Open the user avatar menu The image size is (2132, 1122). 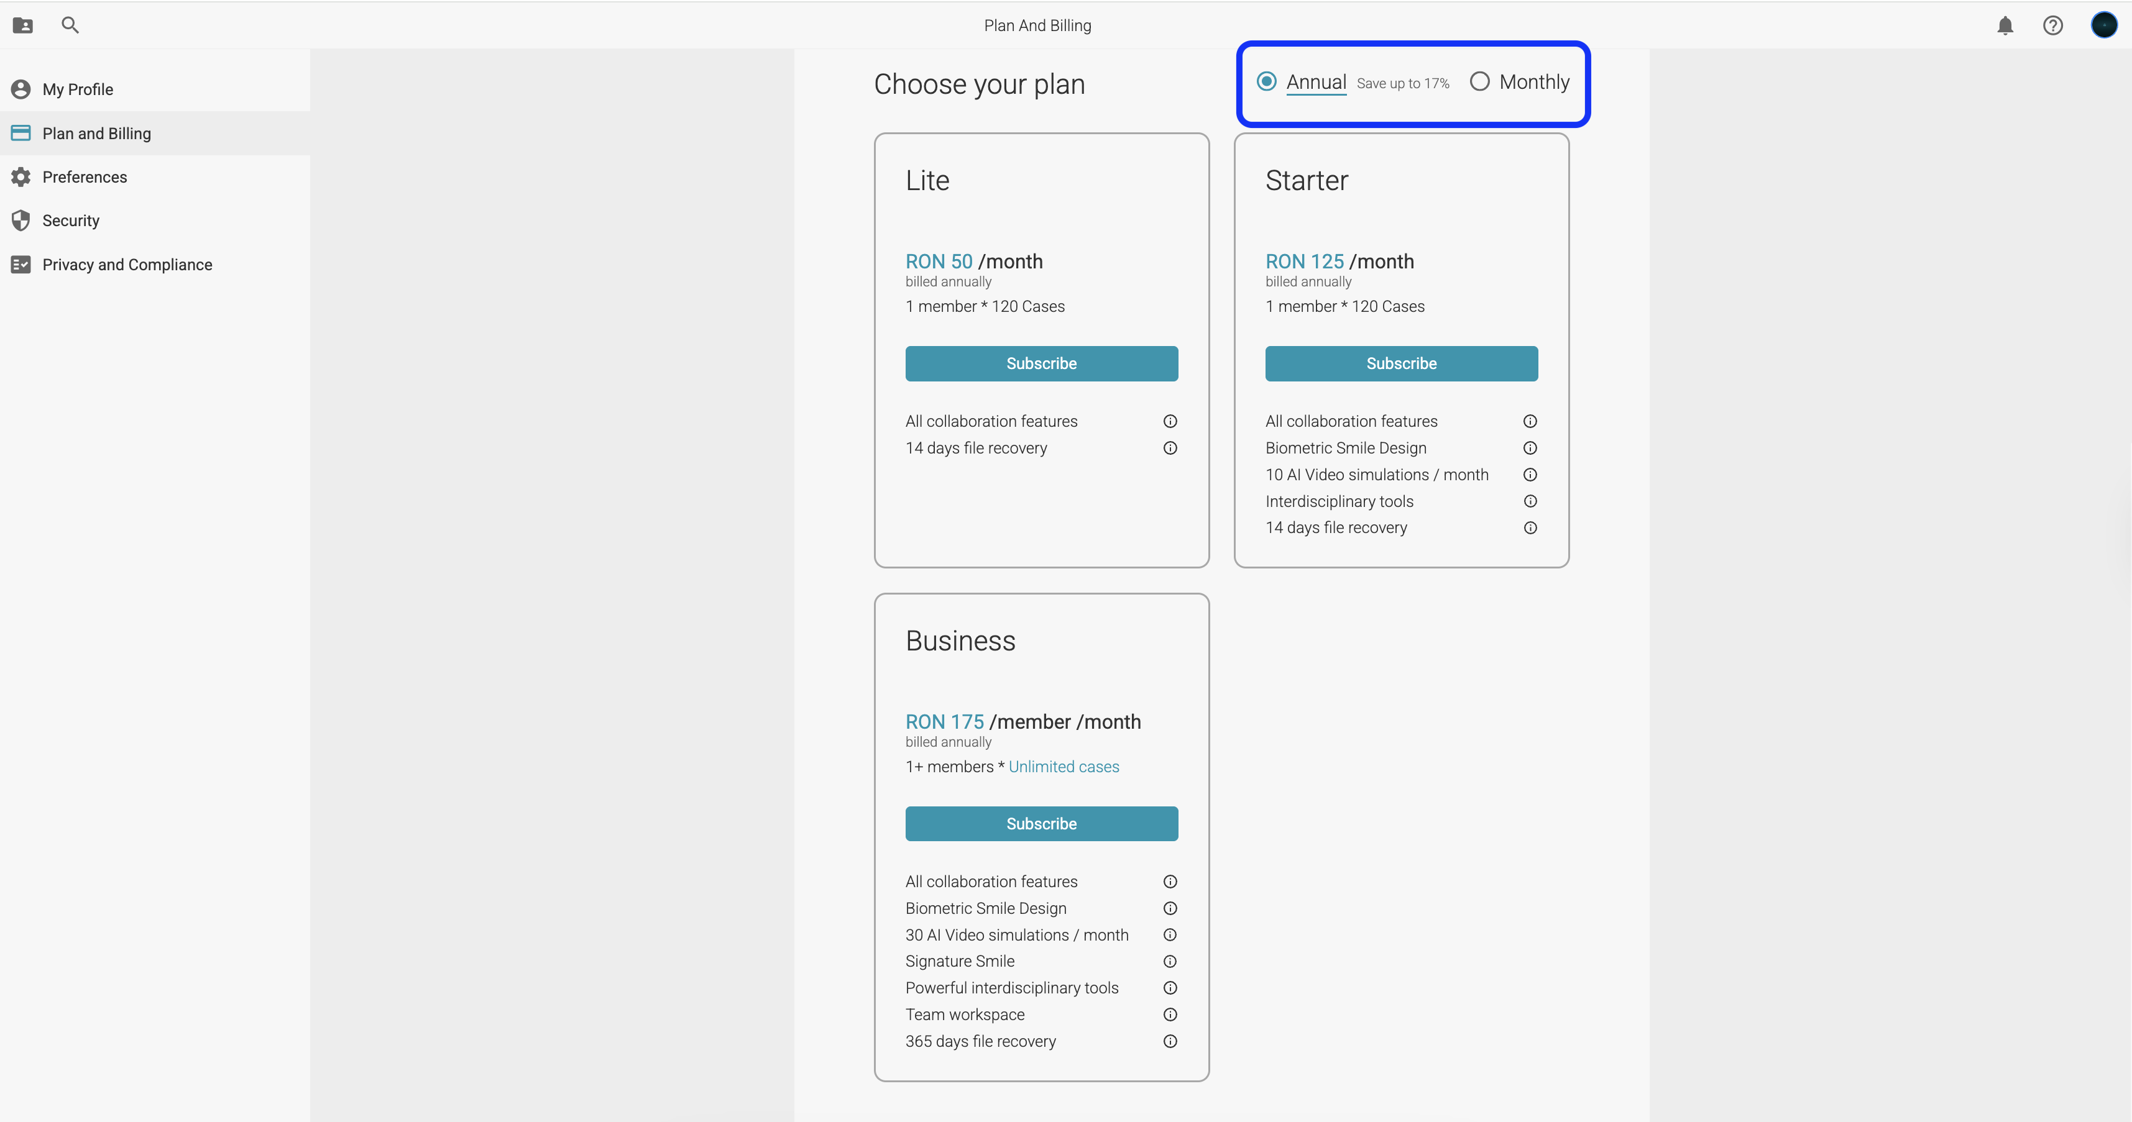(2104, 25)
